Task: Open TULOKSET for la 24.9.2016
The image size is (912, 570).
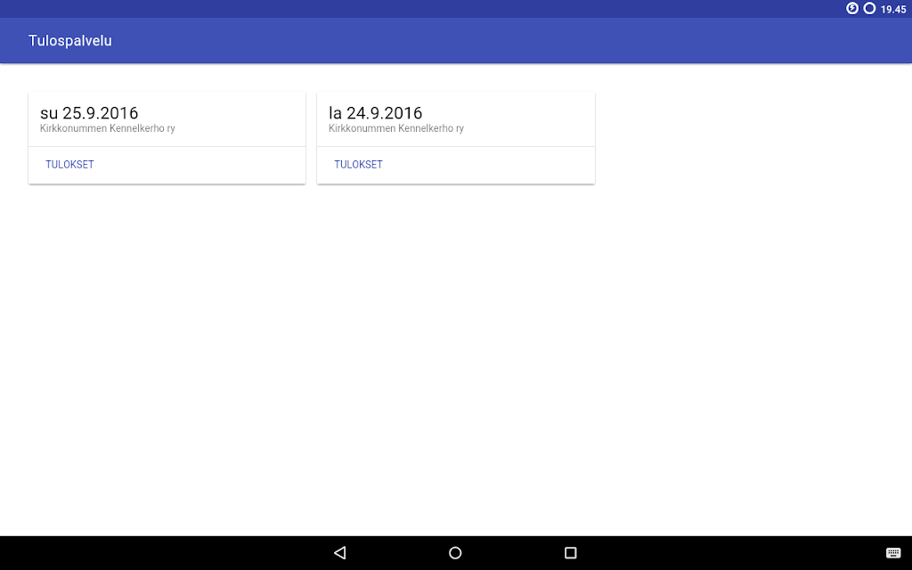Action: tap(358, 164)
